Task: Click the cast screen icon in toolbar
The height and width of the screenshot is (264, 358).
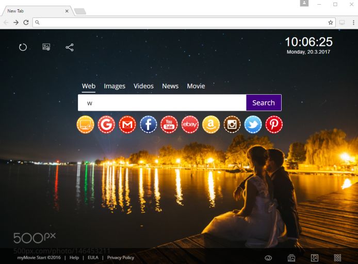Action: (342, 22)
